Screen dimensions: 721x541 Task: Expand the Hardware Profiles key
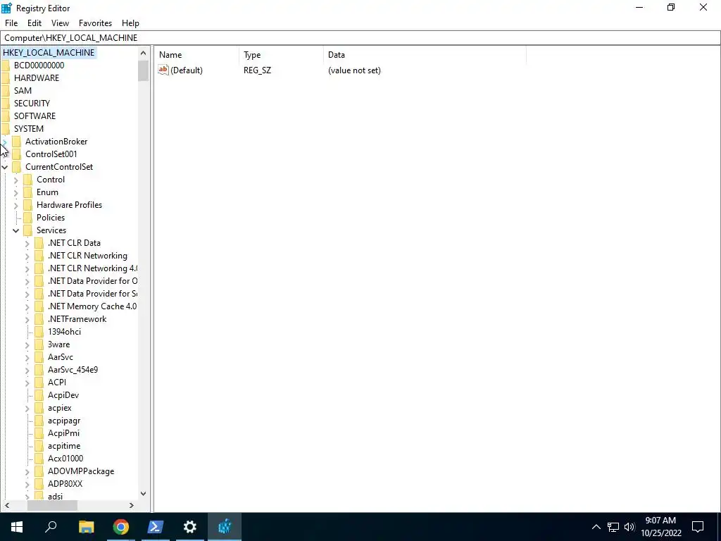coord(16,205)
